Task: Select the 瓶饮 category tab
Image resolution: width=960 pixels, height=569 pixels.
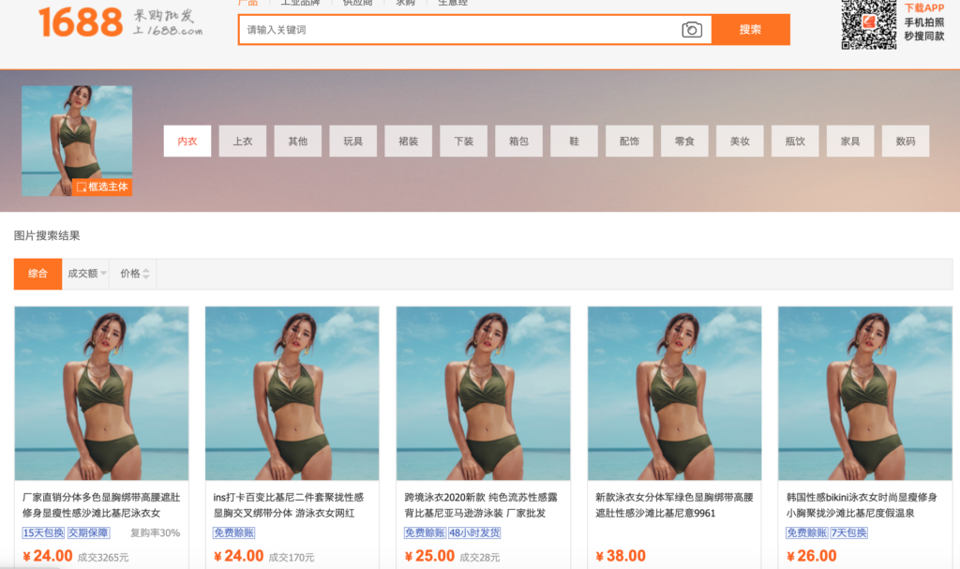Action: [795, 141]
